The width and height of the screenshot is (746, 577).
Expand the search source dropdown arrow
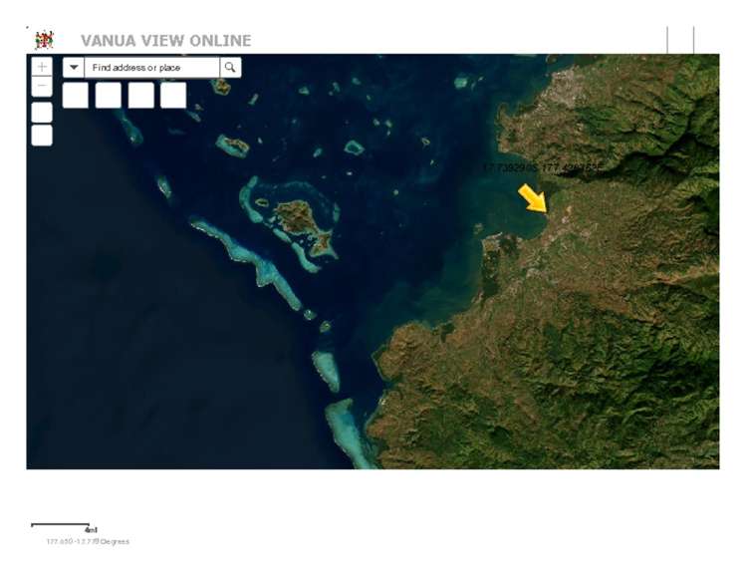click(74, 68)
